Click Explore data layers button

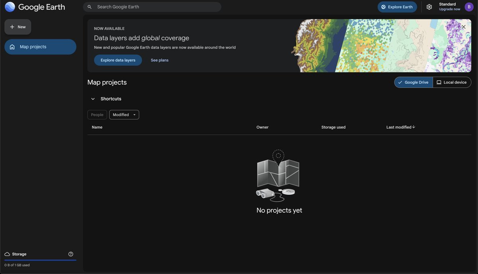click(118, 60)
